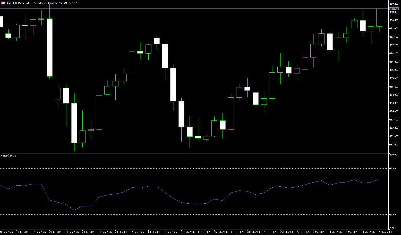Click the 11 Feb 2026 date label
The width and height of the screenshot is (401, 235).
coord(187,232)
